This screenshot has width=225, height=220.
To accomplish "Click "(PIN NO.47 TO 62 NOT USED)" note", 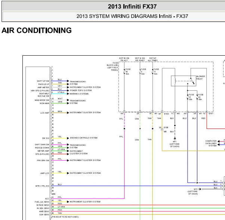I will point(65,217).
